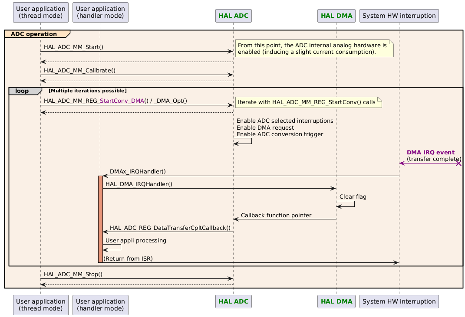
Task: Click the top 'User application (handler mode)' participant box
Action: 100,12
